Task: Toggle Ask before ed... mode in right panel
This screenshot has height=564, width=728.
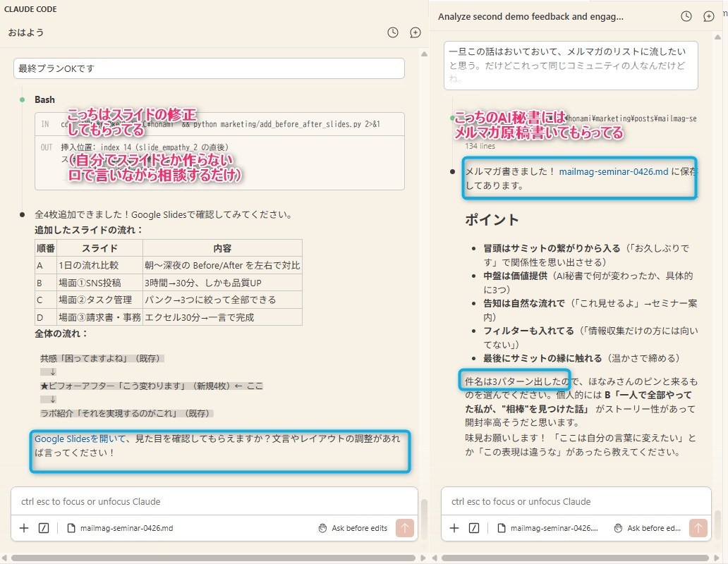Action: [647, 528]
